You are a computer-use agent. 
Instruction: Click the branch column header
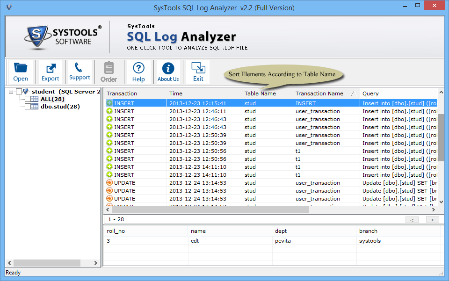(x=398, y=231)
